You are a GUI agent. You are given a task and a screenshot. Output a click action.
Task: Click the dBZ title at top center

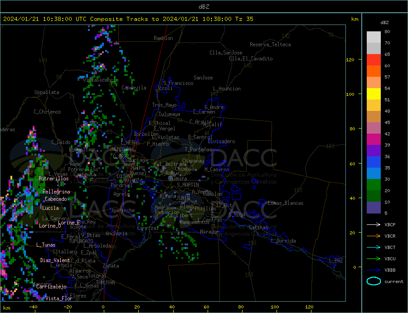click(204, 7)
